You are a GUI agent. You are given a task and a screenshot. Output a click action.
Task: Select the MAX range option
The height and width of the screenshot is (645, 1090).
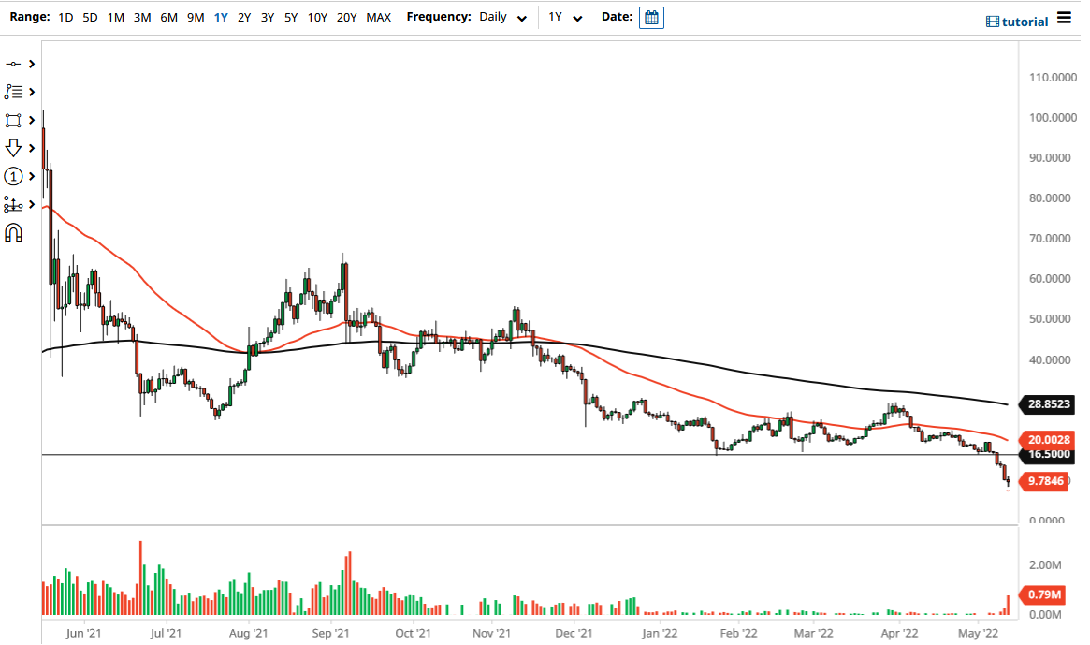click(378, 17)
